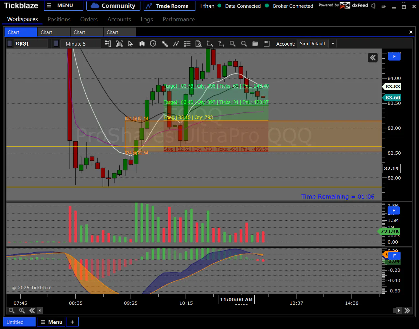Open the Community section

[x=113, y=5]
